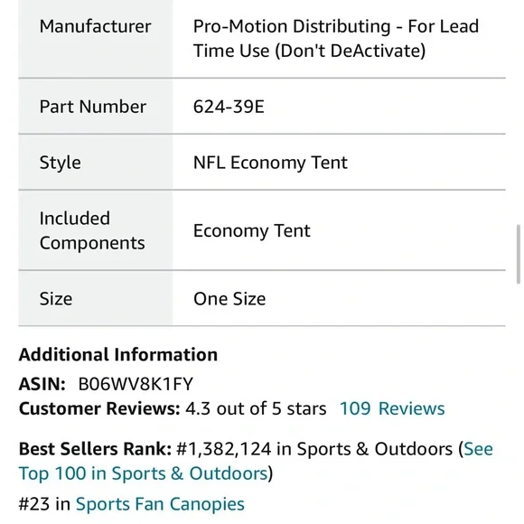Click the #23 rank text

tap(34, 503)
